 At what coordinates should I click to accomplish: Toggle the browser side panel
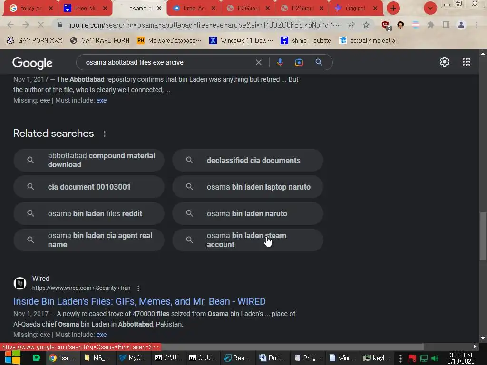[446, 25]
